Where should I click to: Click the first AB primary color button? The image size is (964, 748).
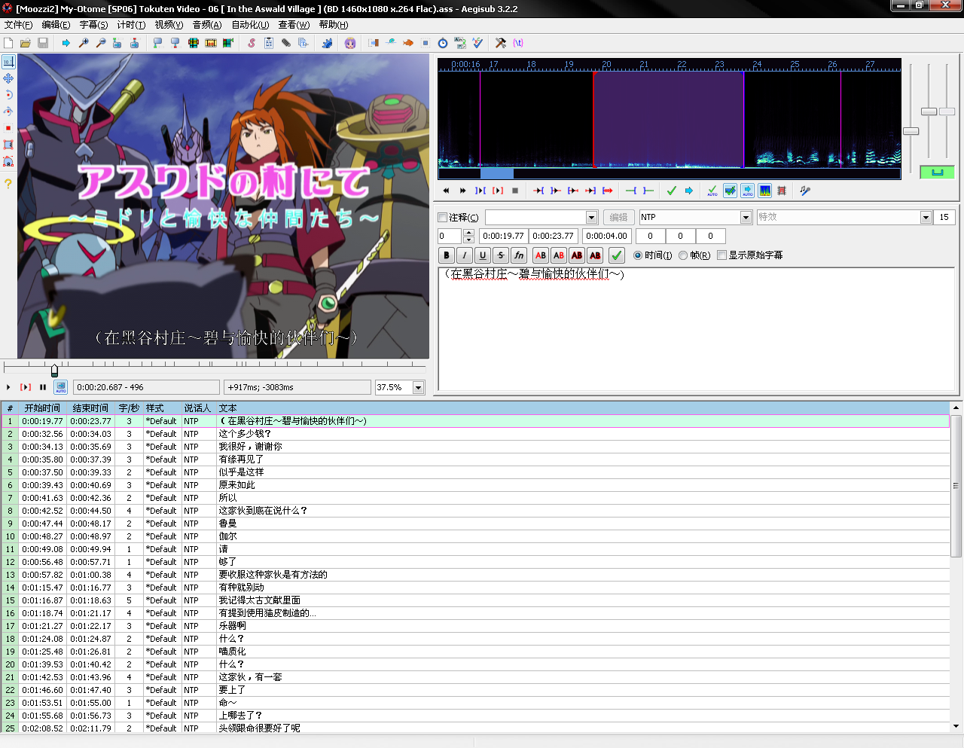pyautogui.click(x=540, y=255)
